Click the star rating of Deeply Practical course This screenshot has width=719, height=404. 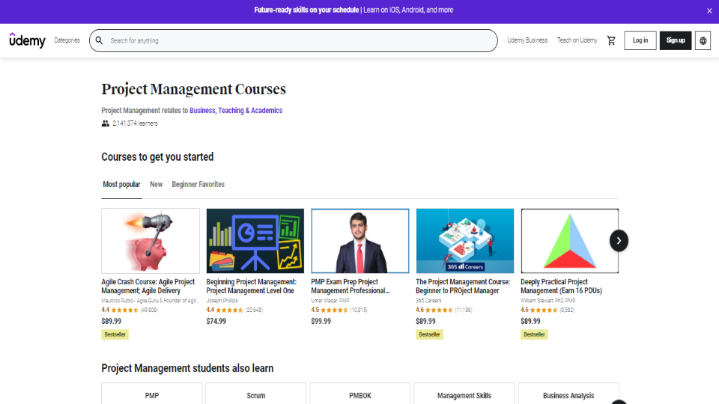[x=544, y=310]
